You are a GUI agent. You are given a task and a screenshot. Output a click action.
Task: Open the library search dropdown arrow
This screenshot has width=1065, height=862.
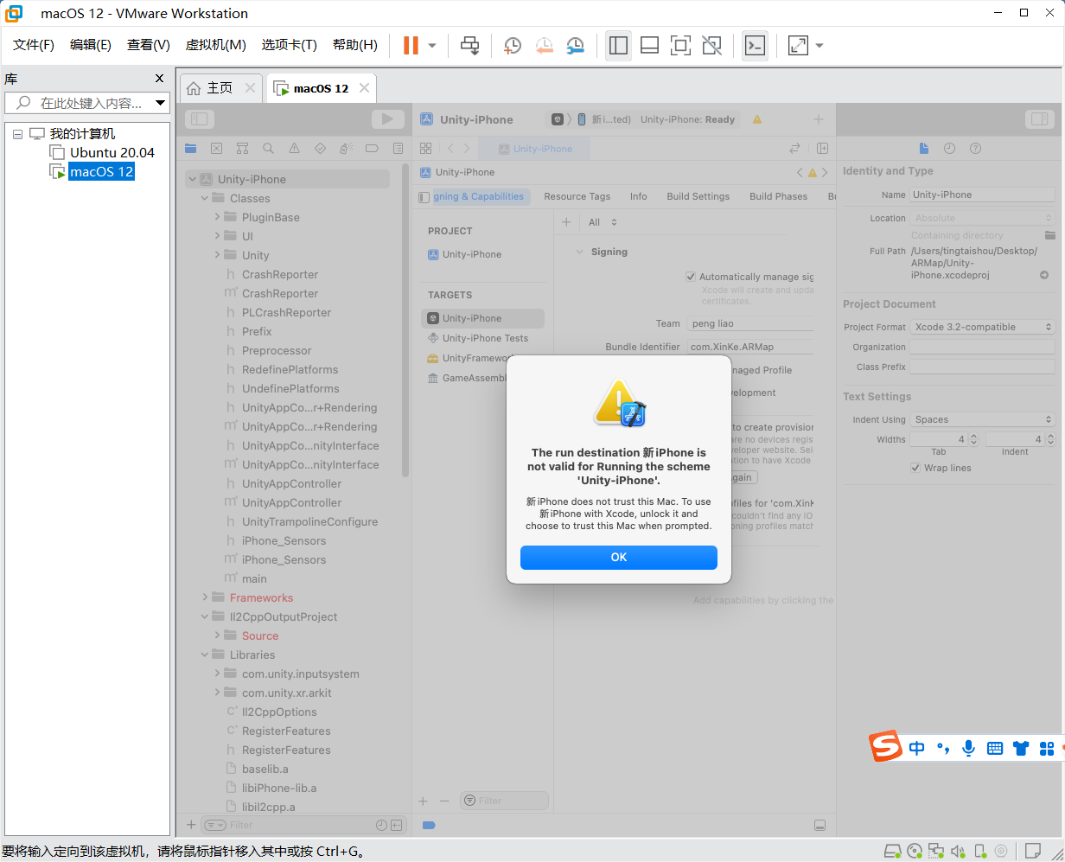click(x=161, y=103)
